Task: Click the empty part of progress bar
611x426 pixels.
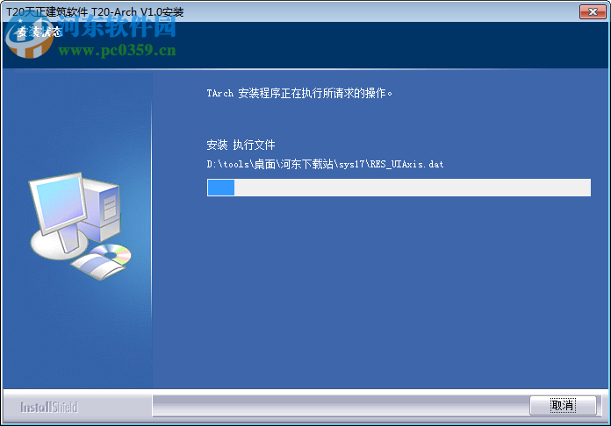Action: tap(413, 188)
